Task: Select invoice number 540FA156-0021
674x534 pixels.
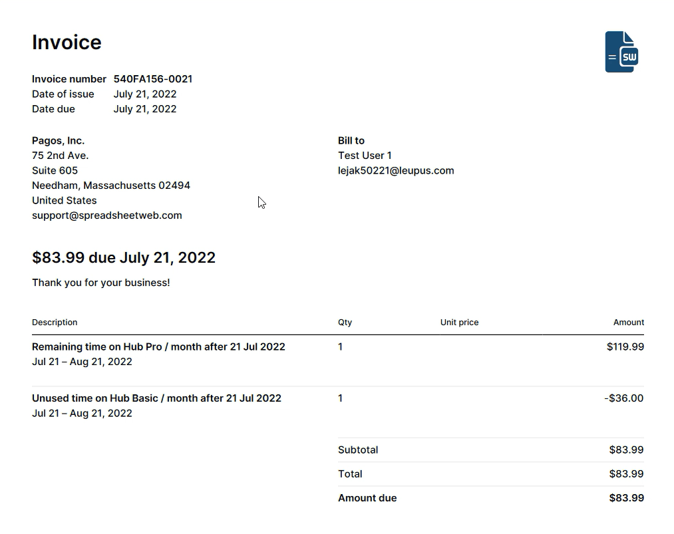Action: [152, 79]
